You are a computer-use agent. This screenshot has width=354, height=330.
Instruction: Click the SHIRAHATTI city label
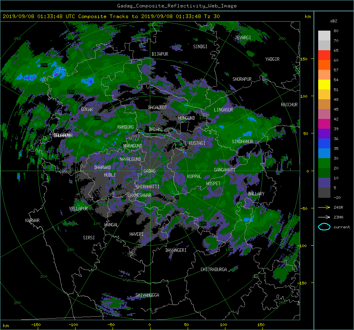pyautogui.click(x=147, y=187)
